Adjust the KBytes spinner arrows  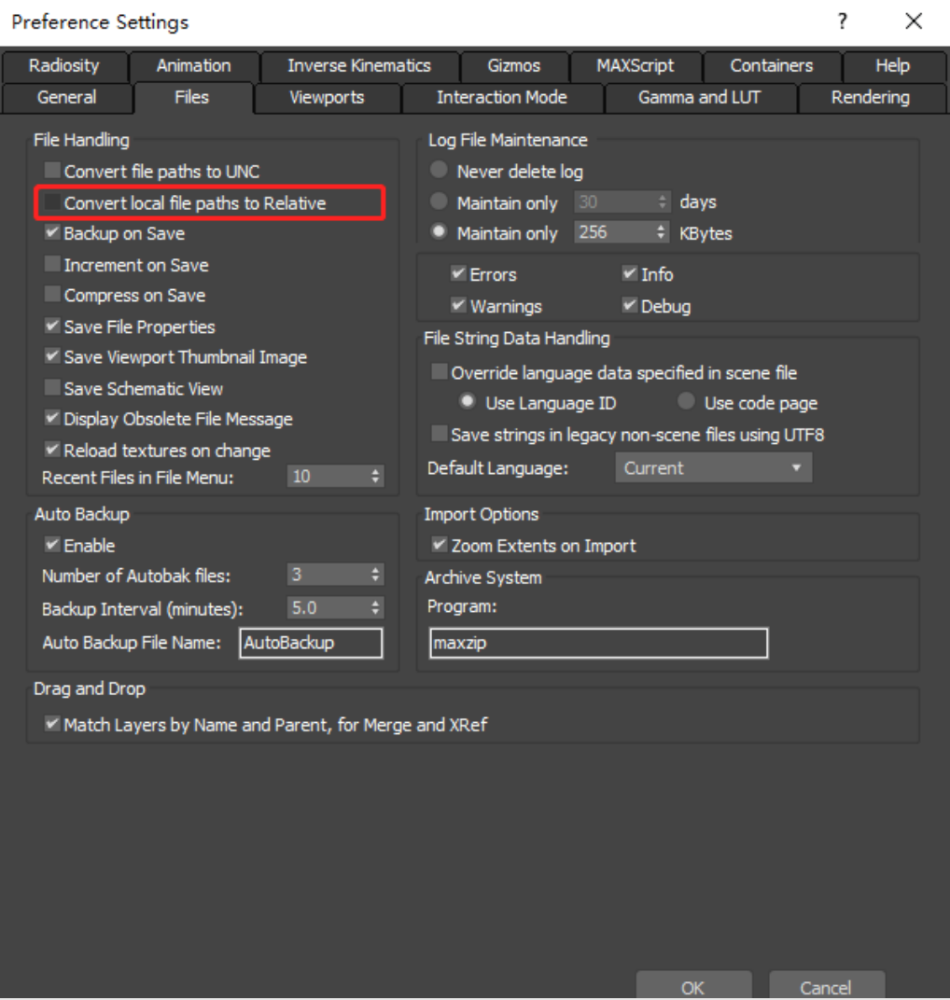[662, 232]
